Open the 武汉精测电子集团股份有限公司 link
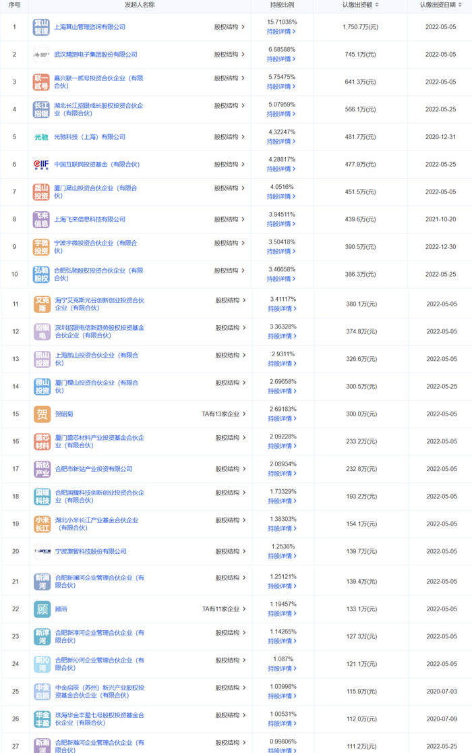Image resolution: width=472 pixels, height=753 pixels. pos(96,55)
